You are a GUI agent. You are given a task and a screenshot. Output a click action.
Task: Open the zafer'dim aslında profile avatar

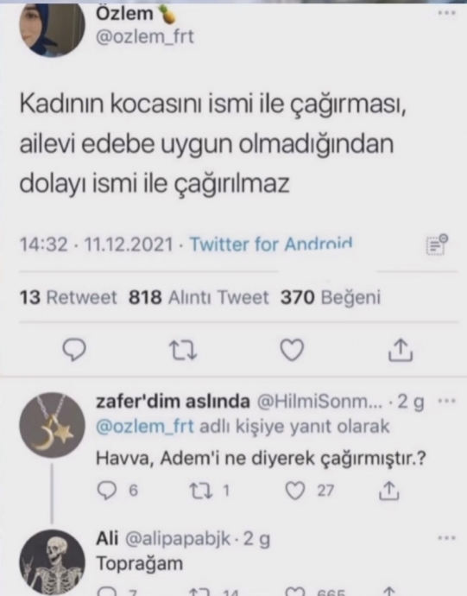point(52,425)
